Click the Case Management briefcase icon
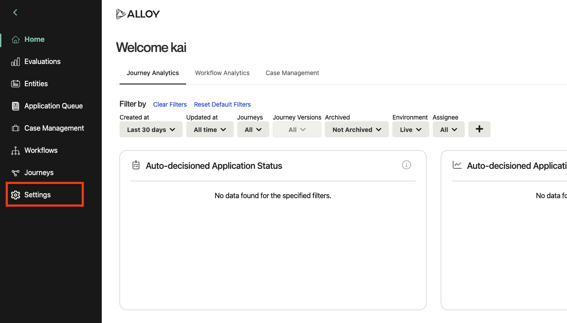The image size is (567, 323). point(16,128)
